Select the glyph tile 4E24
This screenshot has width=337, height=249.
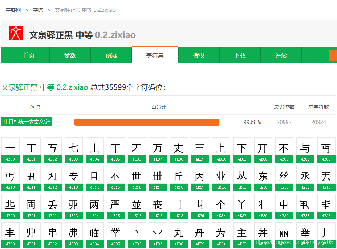click(x=94, y=207)
